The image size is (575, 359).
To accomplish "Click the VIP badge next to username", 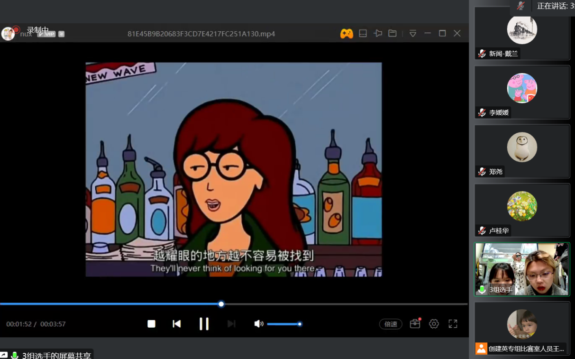I will (46, 34).
